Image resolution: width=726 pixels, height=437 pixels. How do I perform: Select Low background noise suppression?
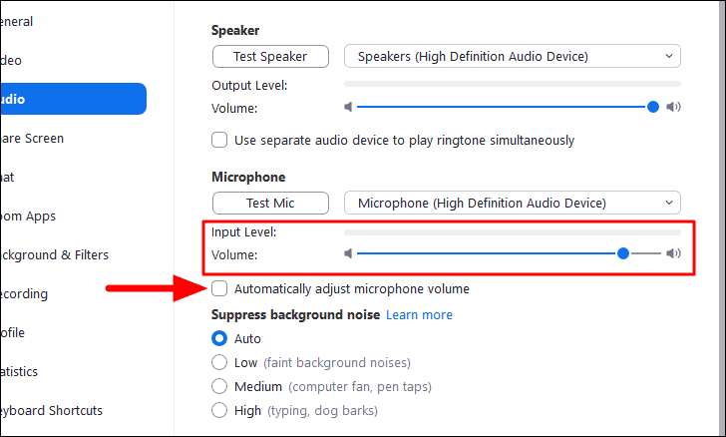pyautogui.click(x=219, y=362)
